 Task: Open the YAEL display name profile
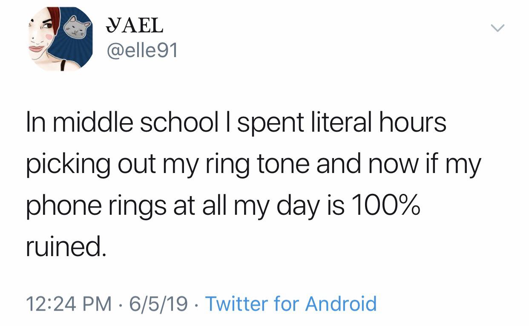point(134,26)
